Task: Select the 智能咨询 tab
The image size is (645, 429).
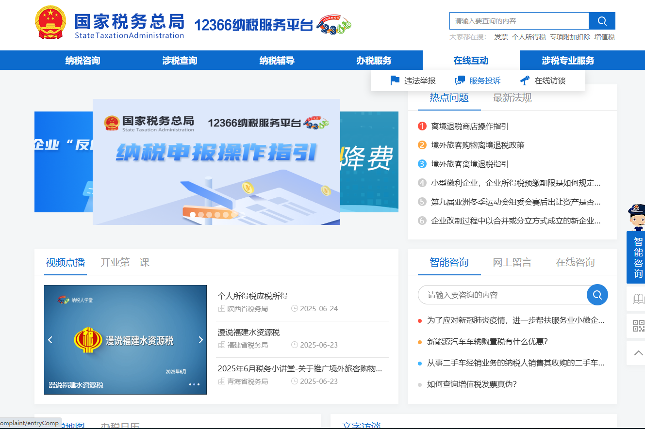Action: pyautogui.click(x=449, y=262)
